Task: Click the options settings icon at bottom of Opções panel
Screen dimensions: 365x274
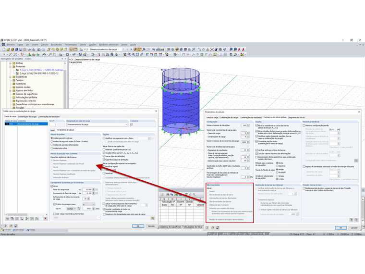Action: point(152,218)
